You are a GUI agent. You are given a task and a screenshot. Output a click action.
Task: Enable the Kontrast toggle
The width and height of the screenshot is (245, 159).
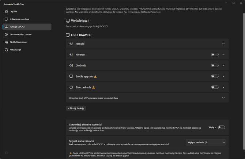215,54
